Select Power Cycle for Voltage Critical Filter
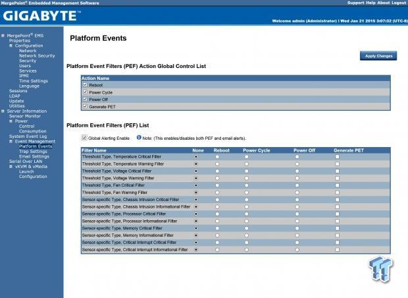Image resolution: width=408 pixels, height=298 pixels. [245, 171]
